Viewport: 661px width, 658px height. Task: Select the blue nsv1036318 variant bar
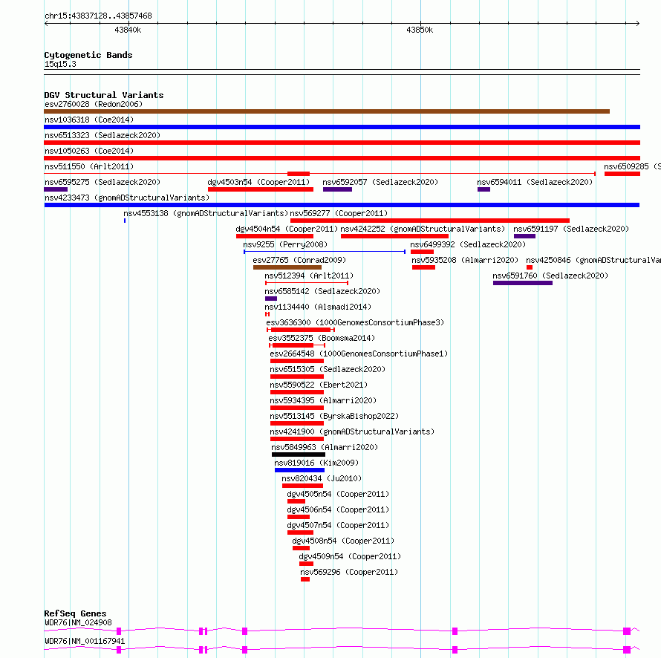(342, 127)
